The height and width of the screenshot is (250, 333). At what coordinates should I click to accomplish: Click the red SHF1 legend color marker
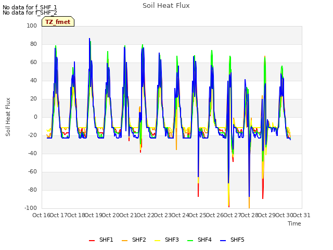[x=92, y=241]
